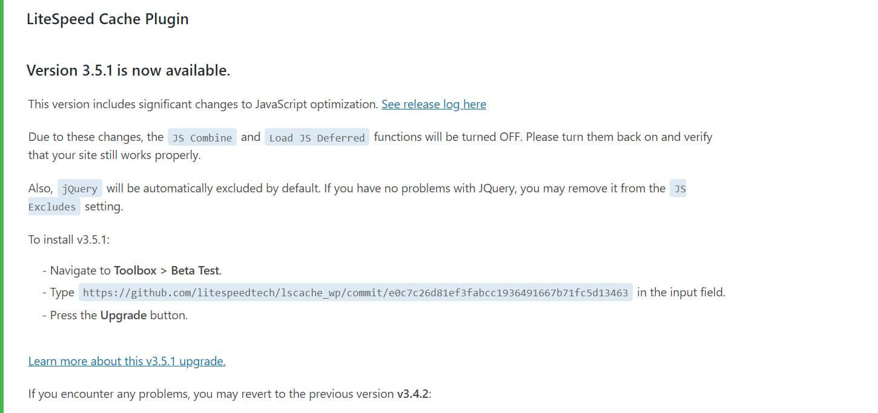Click the green notice border on left
The image size is (878, 413).
coord(2,206)
